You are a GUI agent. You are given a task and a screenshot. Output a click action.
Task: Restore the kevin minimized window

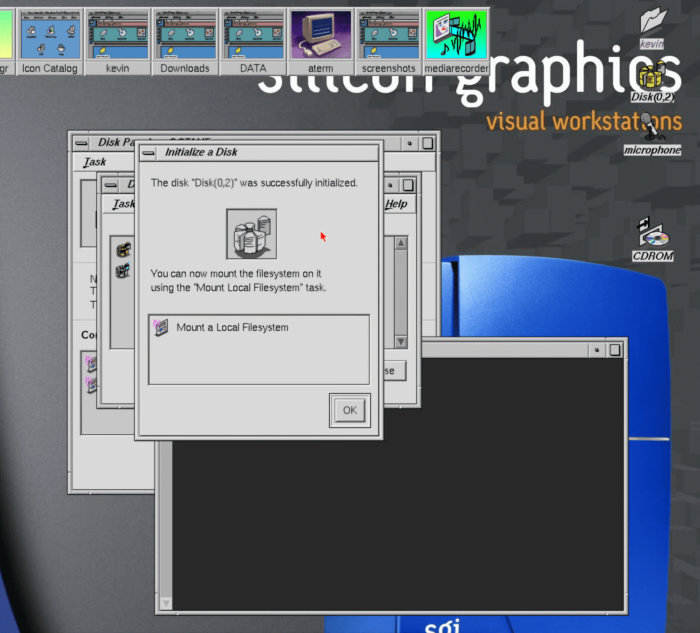pyautogui.click(x=117, y=41)
